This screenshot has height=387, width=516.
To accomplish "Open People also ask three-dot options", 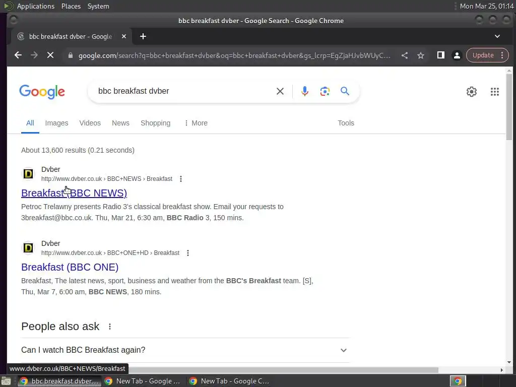I will 110,327.
